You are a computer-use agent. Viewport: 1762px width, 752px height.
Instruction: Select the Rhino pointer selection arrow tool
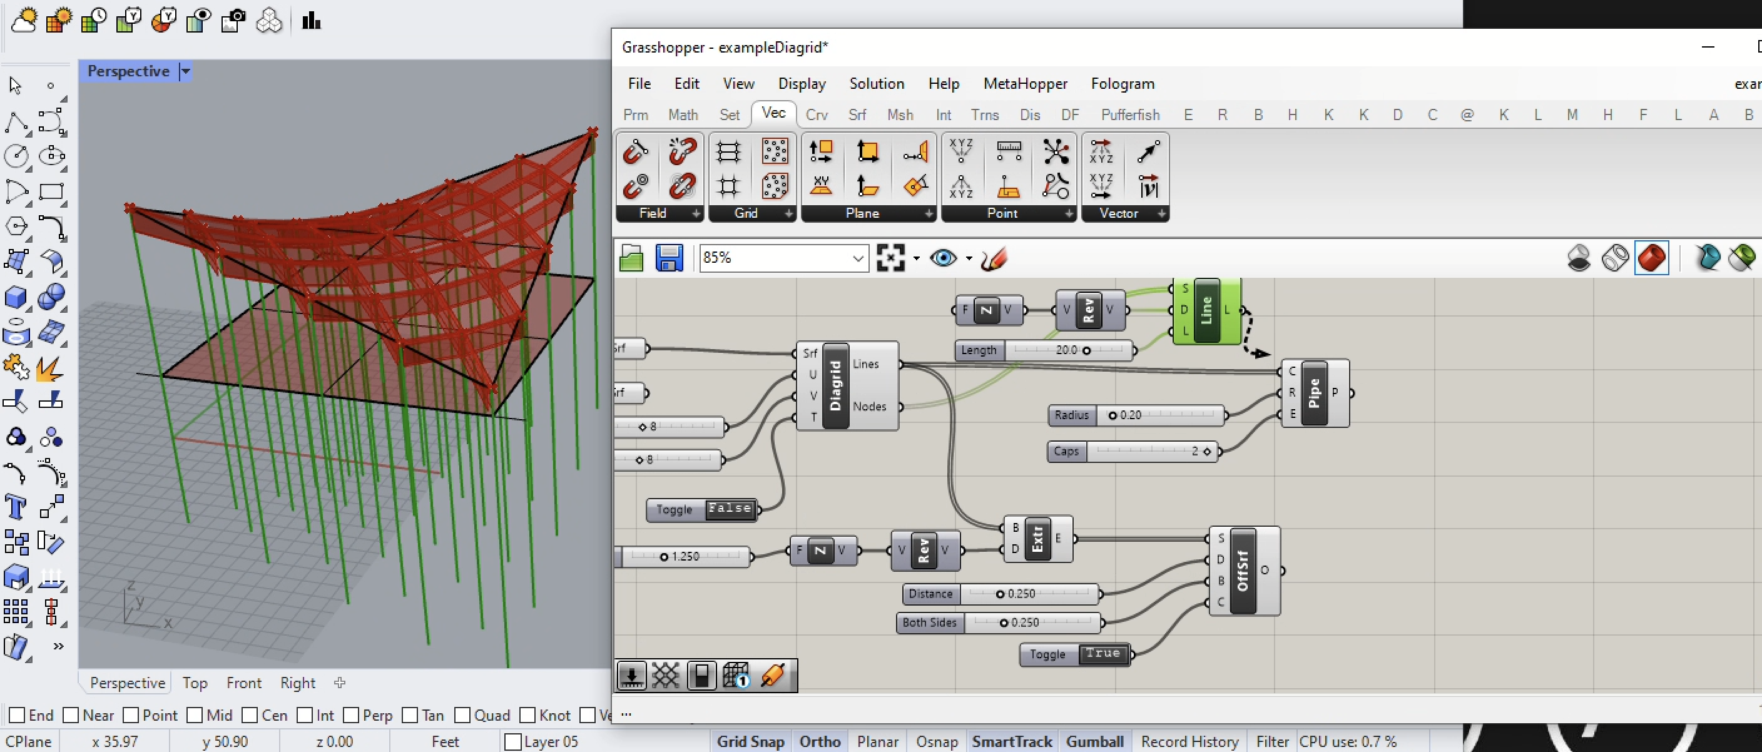(15, 86)
